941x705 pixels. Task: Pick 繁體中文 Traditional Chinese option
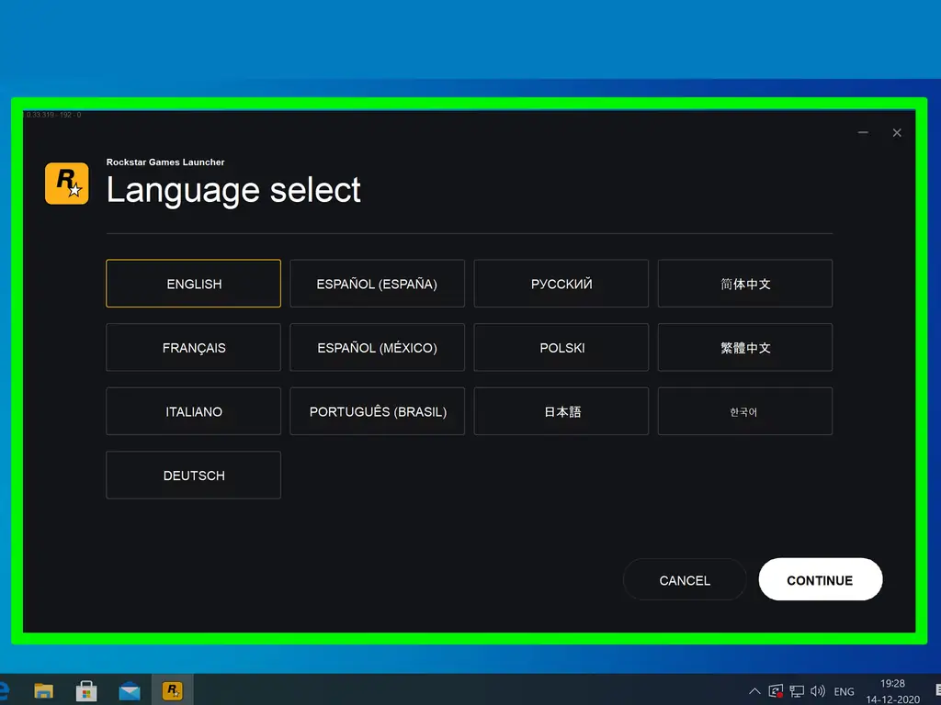(x=744, y=348)
